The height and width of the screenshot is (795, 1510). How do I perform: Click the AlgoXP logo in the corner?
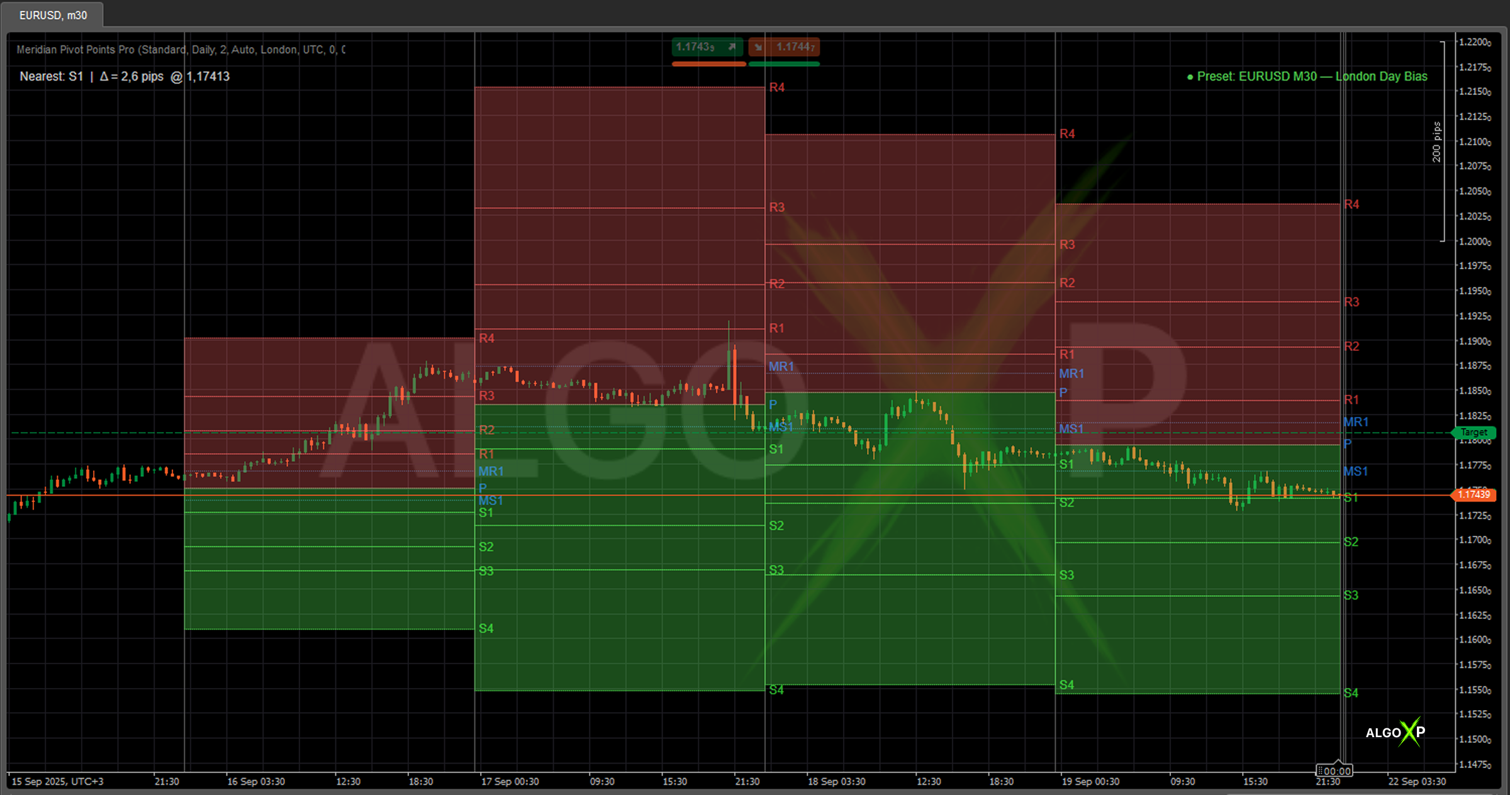(1395, 732)
